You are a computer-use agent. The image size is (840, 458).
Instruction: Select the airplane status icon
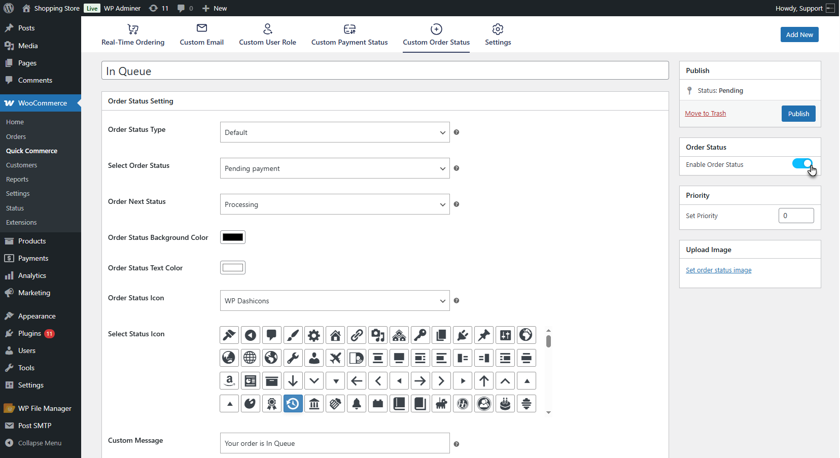point(335,358)
